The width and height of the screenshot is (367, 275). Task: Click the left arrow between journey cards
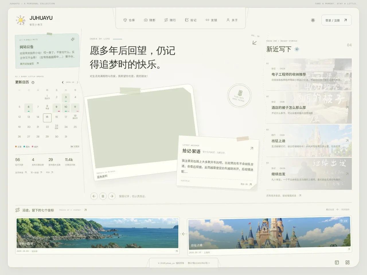pyautogui.click(x=183, y=234)
